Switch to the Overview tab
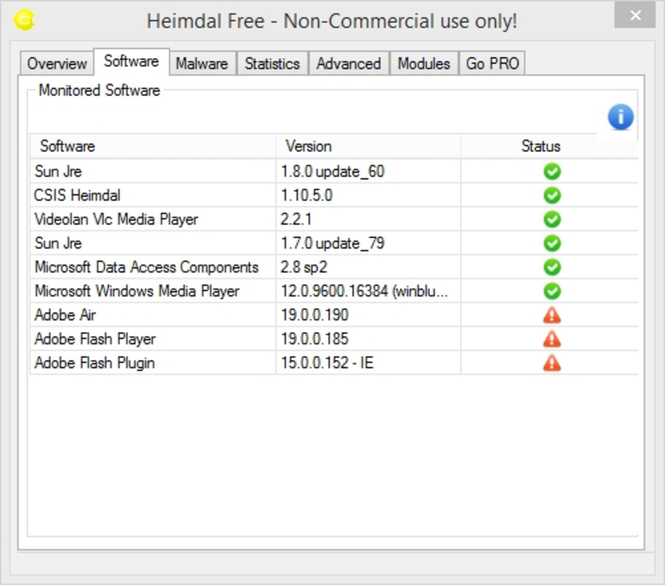 coord(57,64)
